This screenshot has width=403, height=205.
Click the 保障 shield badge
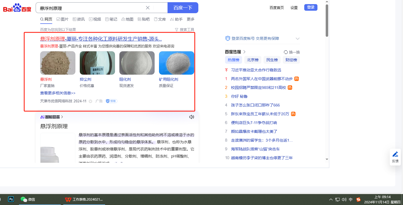(x=112, y=101)
